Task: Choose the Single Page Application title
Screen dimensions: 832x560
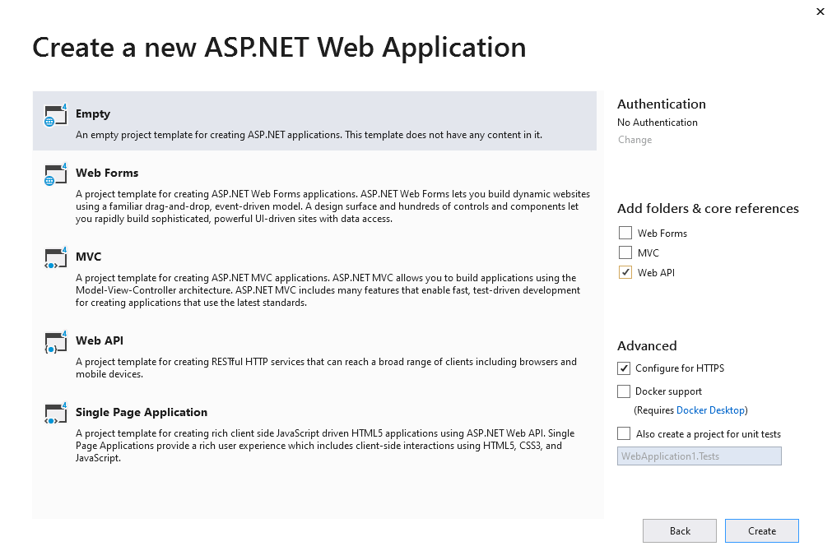Action: point(142,413)
